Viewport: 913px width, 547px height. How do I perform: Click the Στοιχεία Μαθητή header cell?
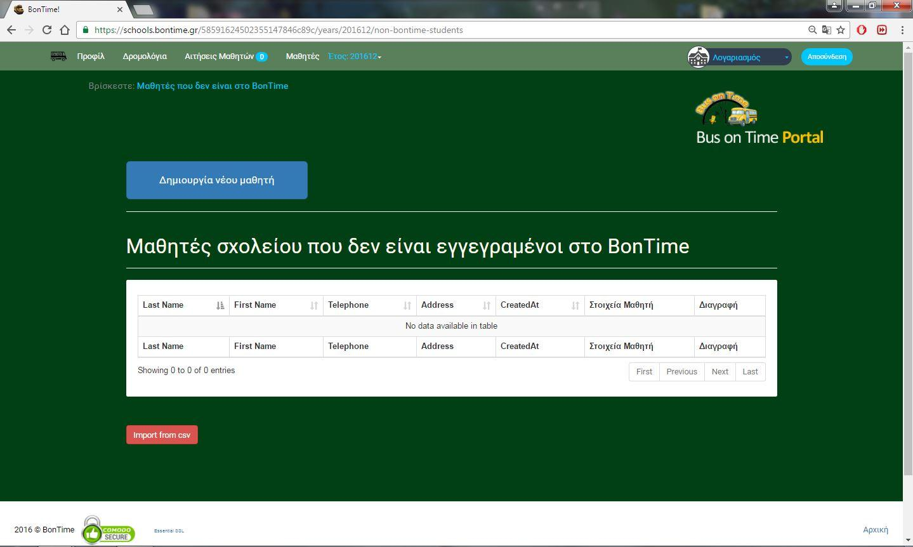point(640,305)
